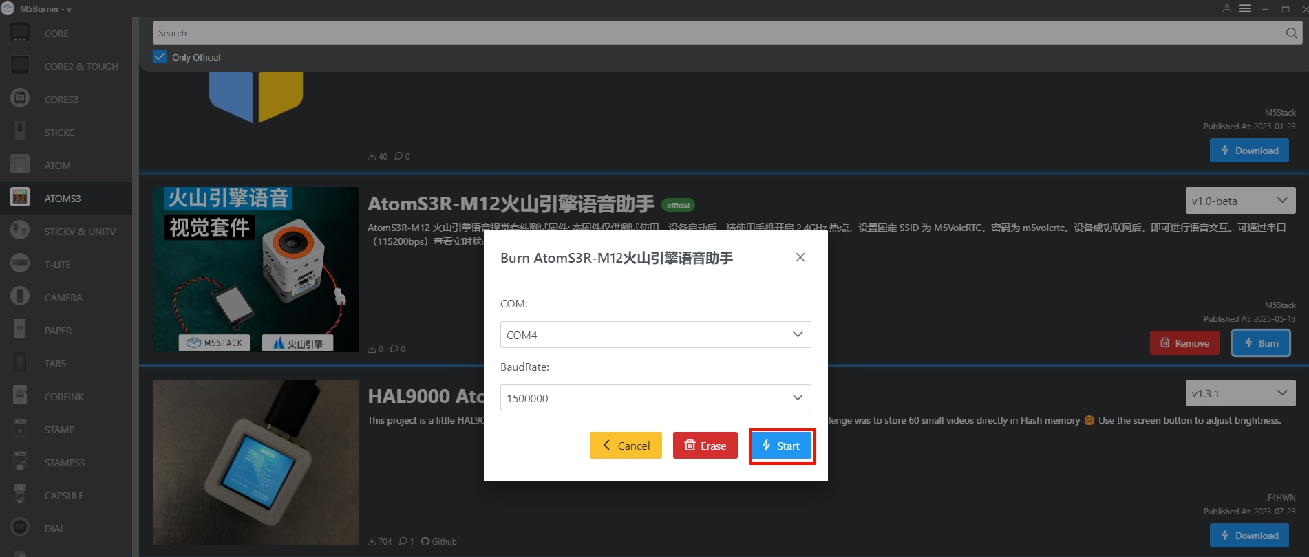Click the M5Burner app logo in title bar
The width and height of the screenshot is (1309, 557).
[8, 8]
